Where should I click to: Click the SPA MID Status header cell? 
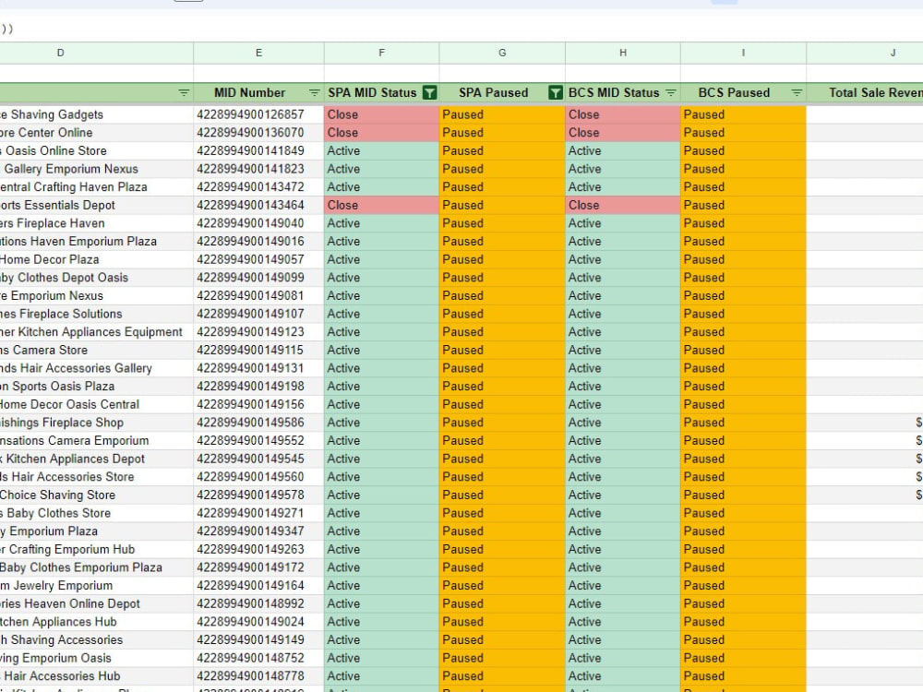coord(381,93)
